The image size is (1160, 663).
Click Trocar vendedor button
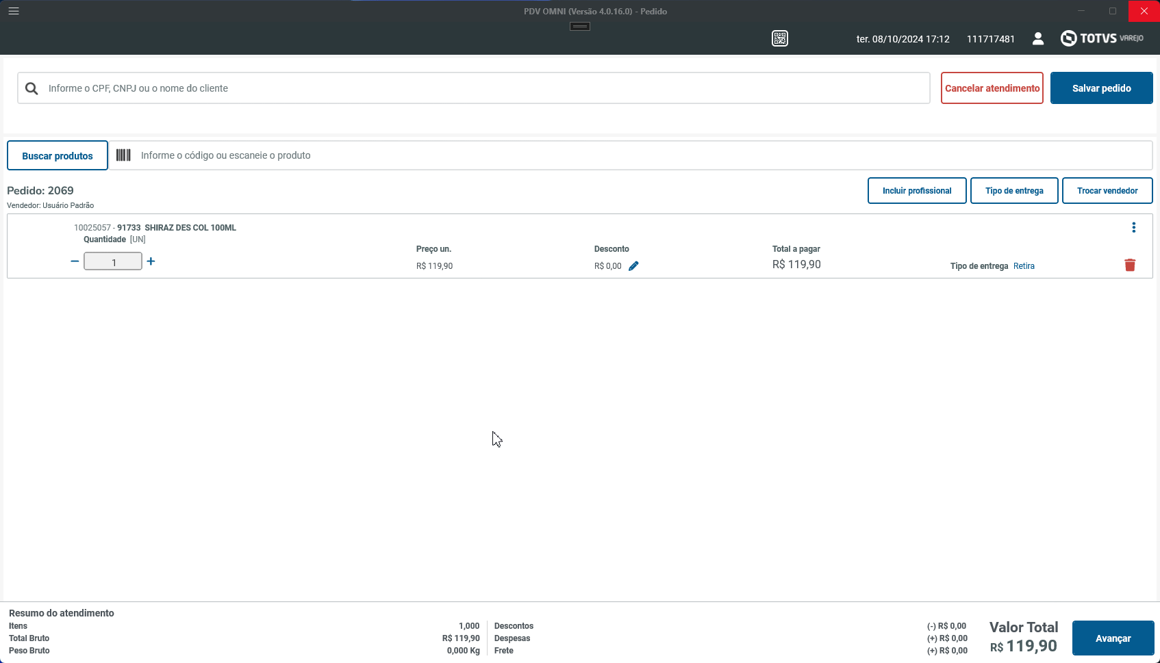pos(1107,191)
